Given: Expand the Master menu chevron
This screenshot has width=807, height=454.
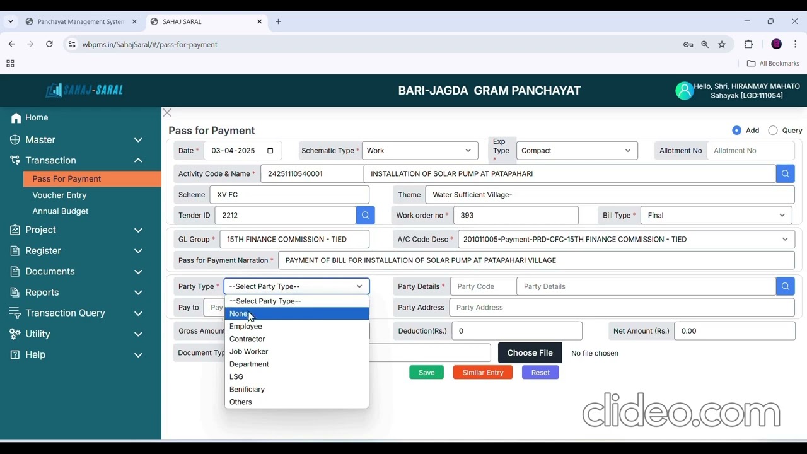Looking at the screenshot, I should tap(138, 140).
